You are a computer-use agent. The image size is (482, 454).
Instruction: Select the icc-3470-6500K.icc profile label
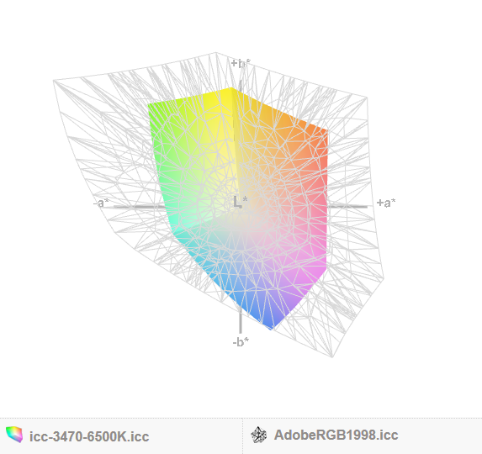(89, 436)
